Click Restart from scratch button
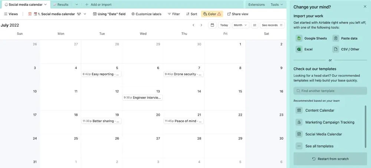The height and width of the screenshot is (168, 371). point(330,159)
